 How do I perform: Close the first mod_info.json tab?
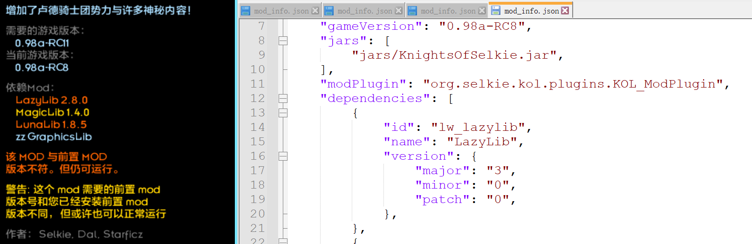315,11
